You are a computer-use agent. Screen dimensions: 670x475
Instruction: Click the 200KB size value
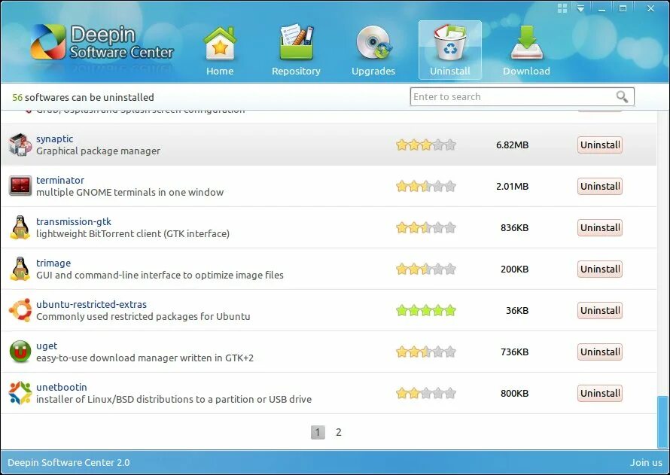pos(514,269)
